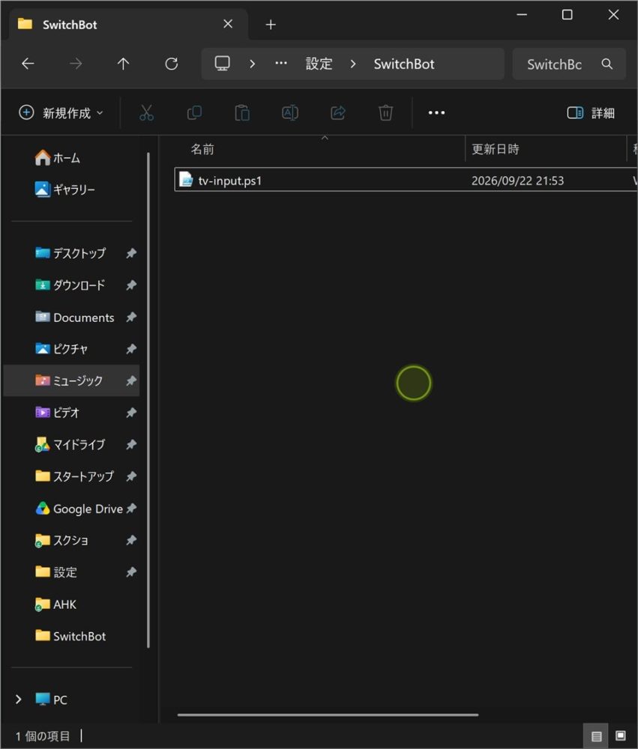Screen dimensions: 638x749
Task: Open Google Drive in the sidebar
Action: pos(72,509)
